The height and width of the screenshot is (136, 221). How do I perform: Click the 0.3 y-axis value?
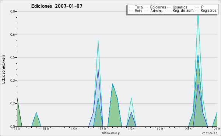point(13,80)
